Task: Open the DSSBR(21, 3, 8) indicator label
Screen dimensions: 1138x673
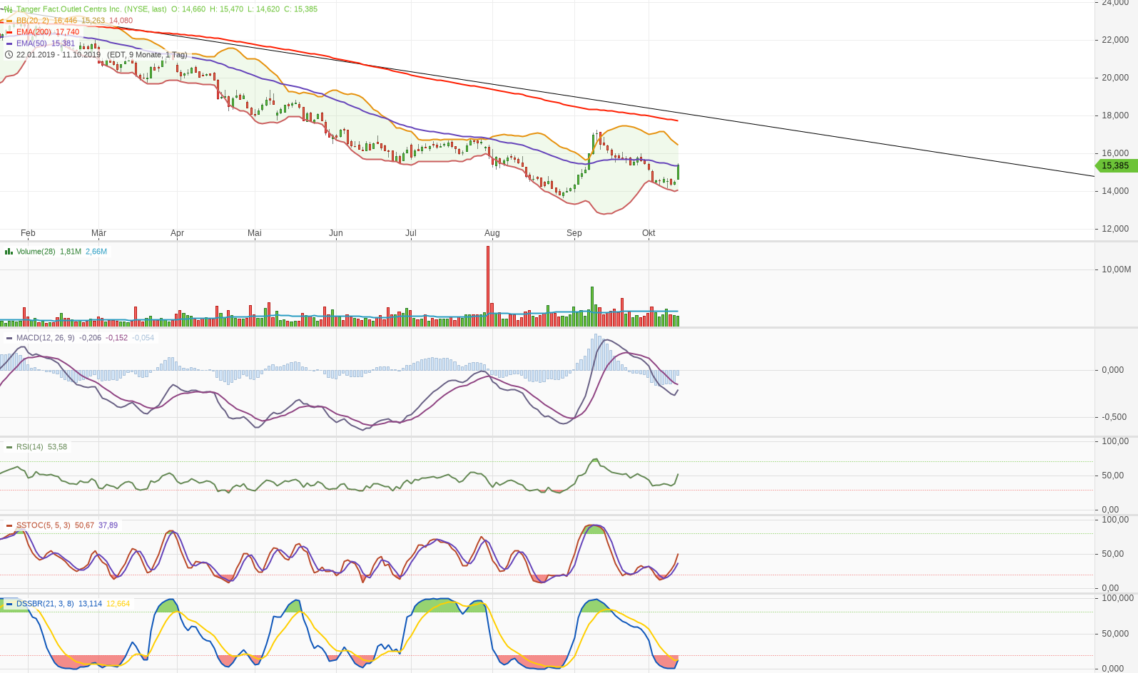Action: coord(45,604)
